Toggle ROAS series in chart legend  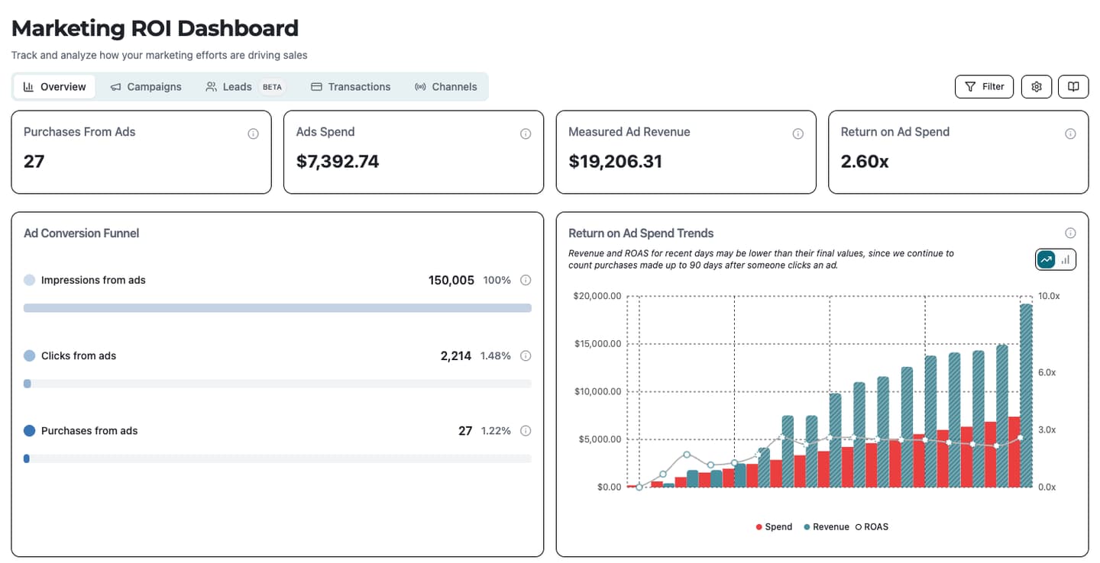click(x=872, y=527)
